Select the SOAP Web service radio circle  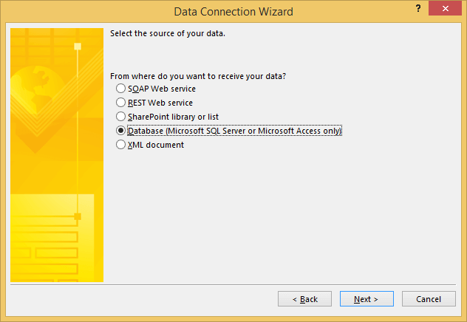coord(121,89)
